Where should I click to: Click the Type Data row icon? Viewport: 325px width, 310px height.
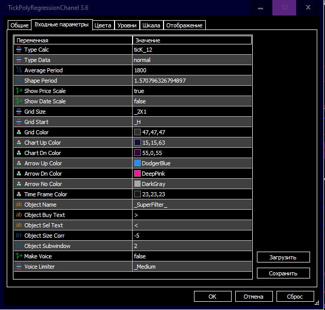coord(19,60)
